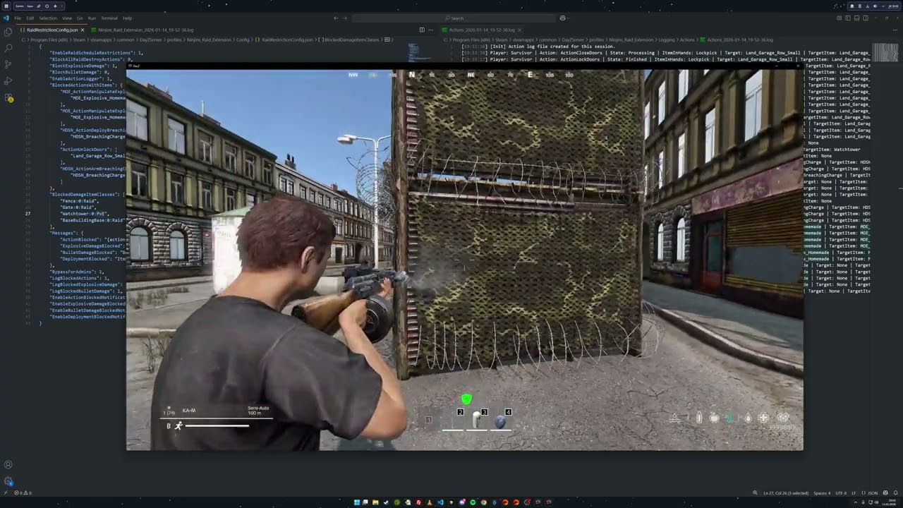
Task: Open the Selection menu
Action: point(48,18)
